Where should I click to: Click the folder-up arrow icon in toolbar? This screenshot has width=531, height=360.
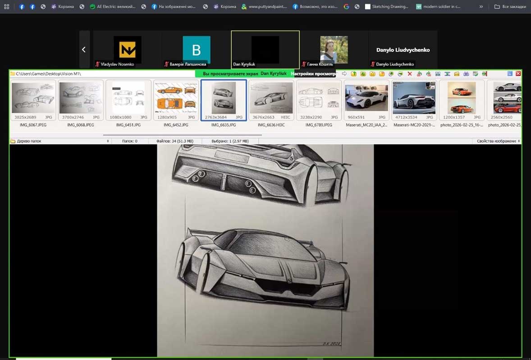(354, 74)
